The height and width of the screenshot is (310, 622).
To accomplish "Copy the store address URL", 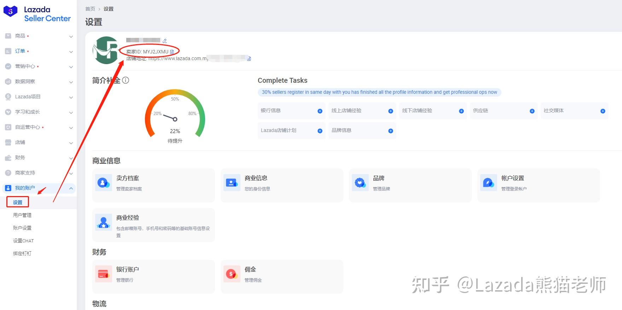I will [x=249, y=59].
